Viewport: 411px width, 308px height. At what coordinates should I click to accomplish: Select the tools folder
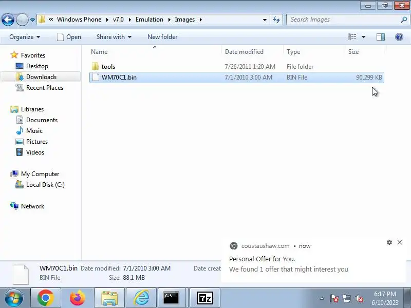(108, 67)
